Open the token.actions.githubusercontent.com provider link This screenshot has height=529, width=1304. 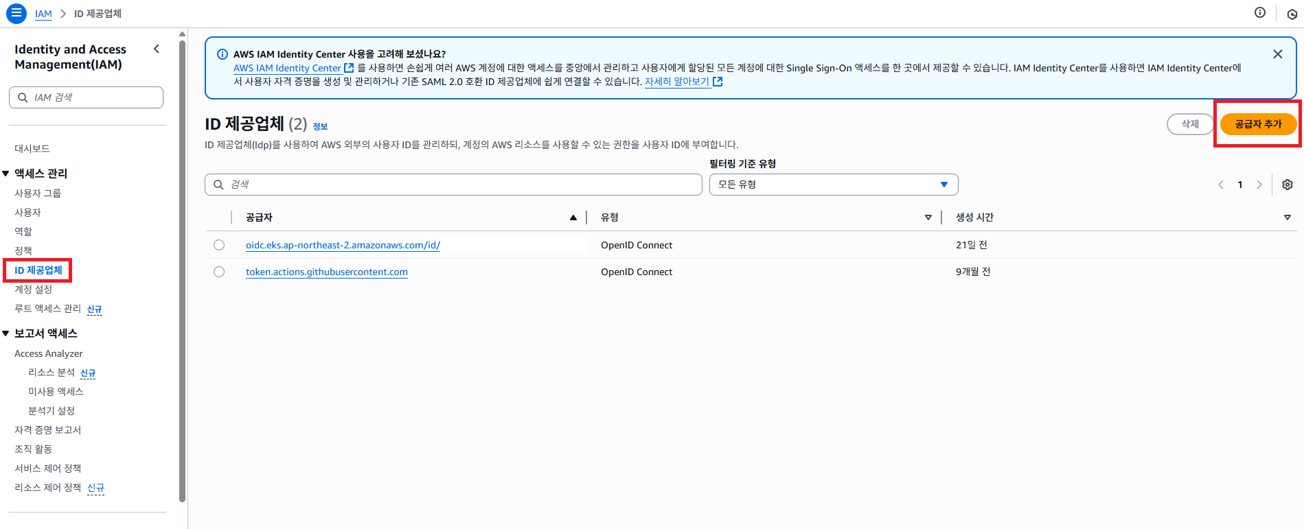327,272
